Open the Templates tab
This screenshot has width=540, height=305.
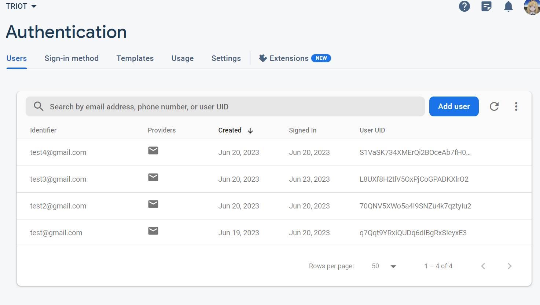click(x=135, y=58)
